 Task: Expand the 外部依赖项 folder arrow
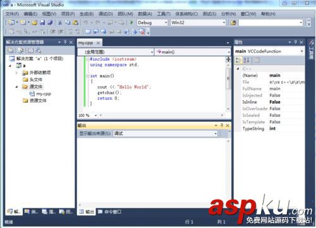16,73
